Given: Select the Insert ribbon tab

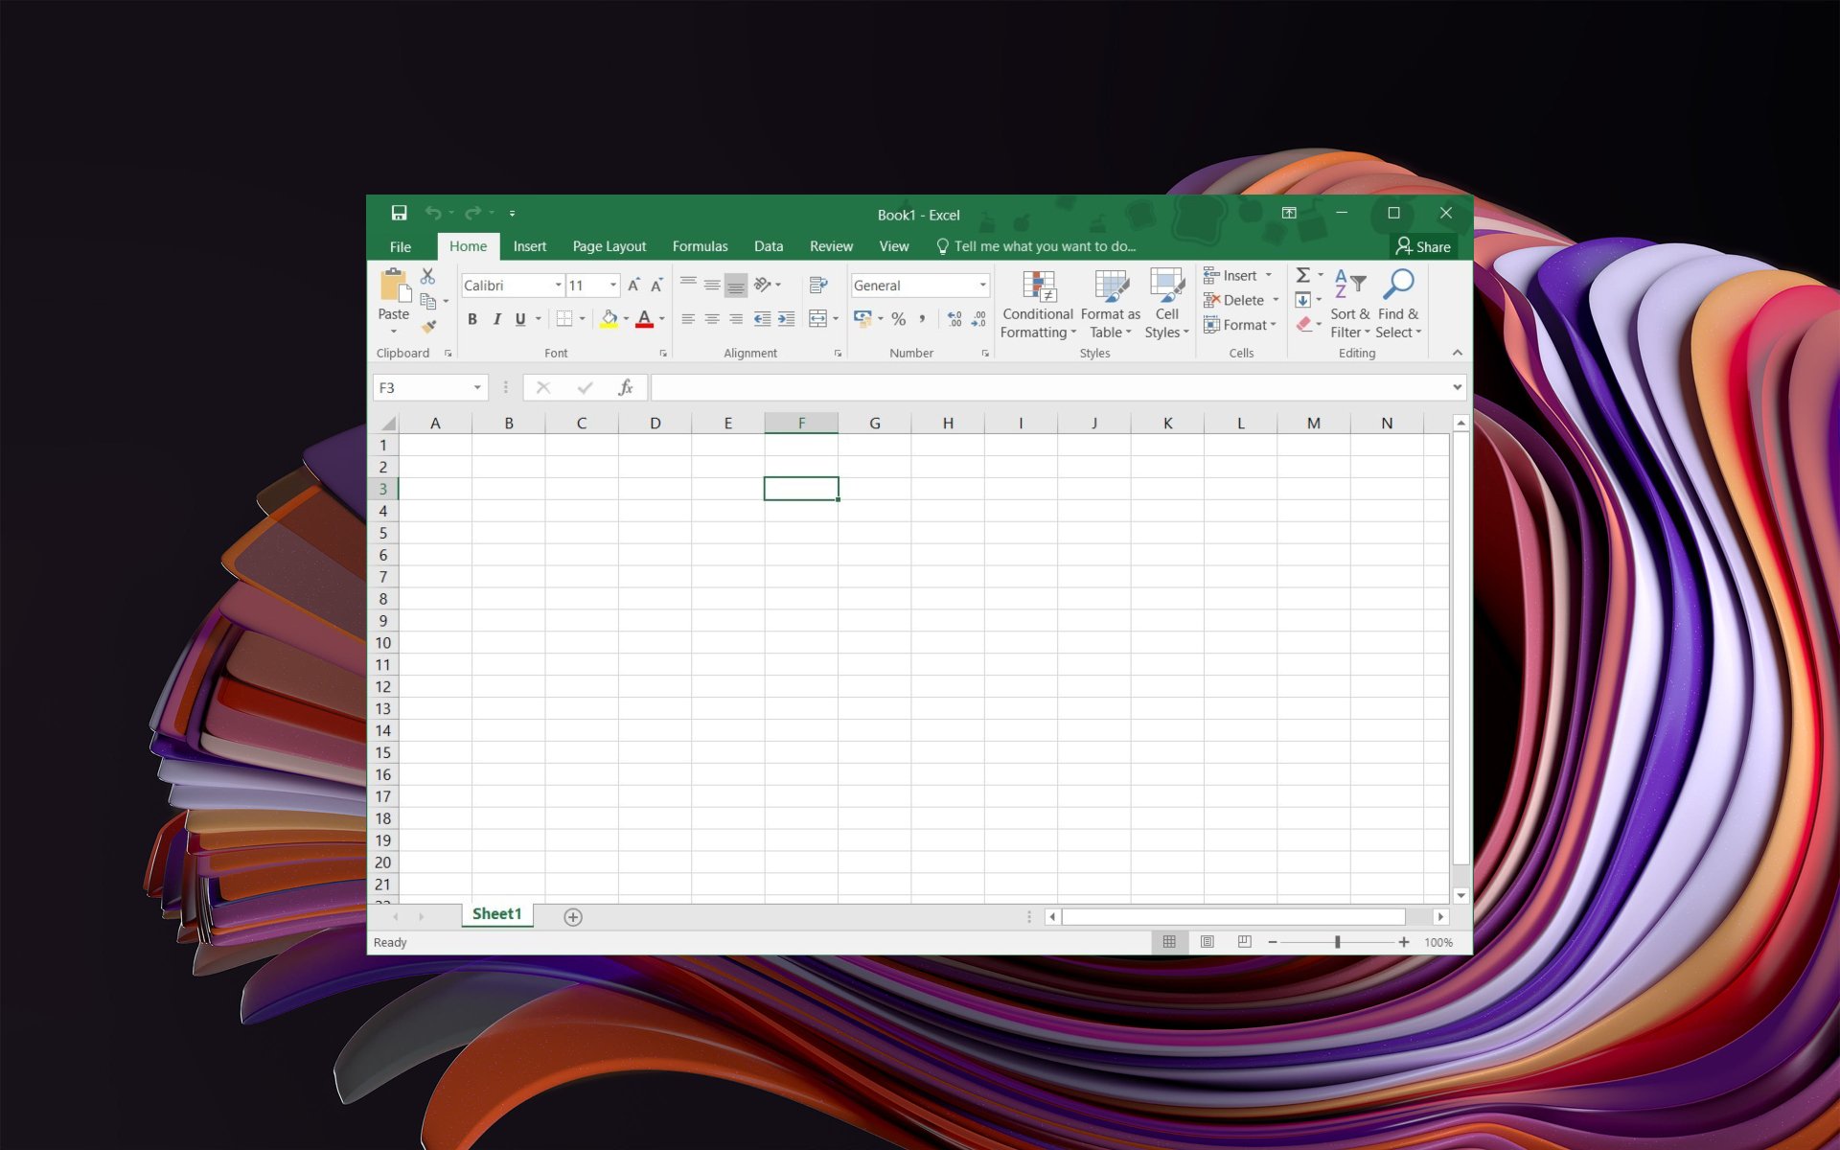Looking at the screenshot, I should coord(530,245).
